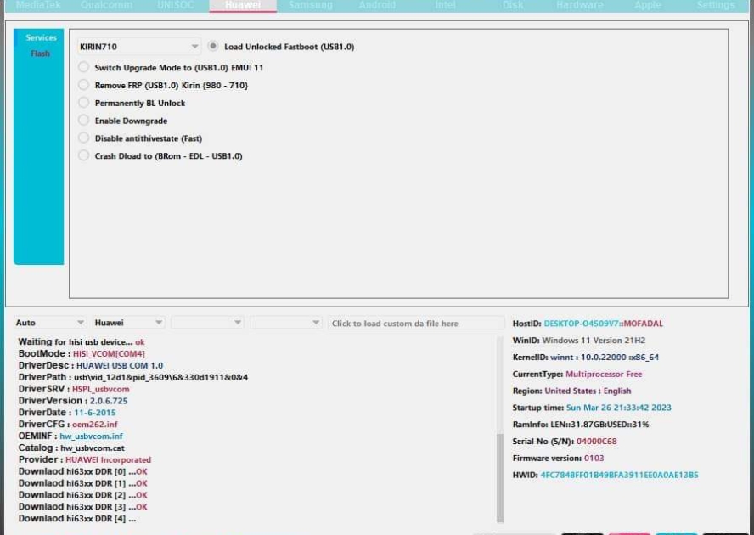
Task: Select Switch Upgrade Mode EMUI 11 option
Action: pos(83,67)
